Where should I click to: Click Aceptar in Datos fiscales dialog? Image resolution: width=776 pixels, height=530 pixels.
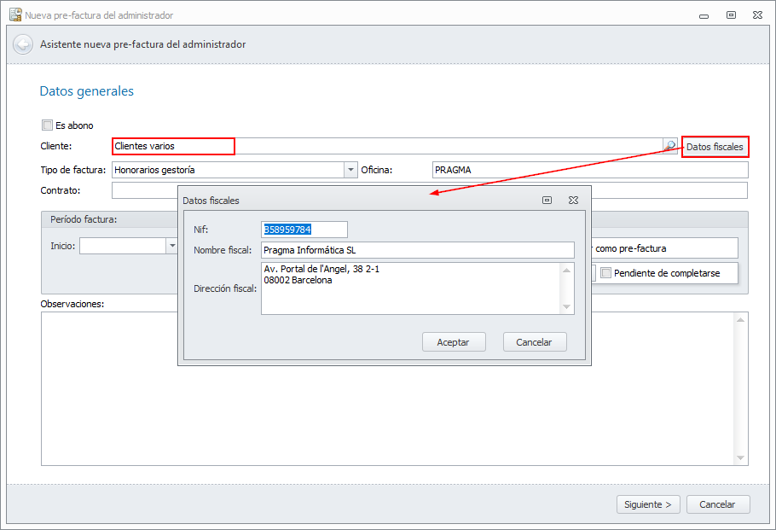point(454,342)
